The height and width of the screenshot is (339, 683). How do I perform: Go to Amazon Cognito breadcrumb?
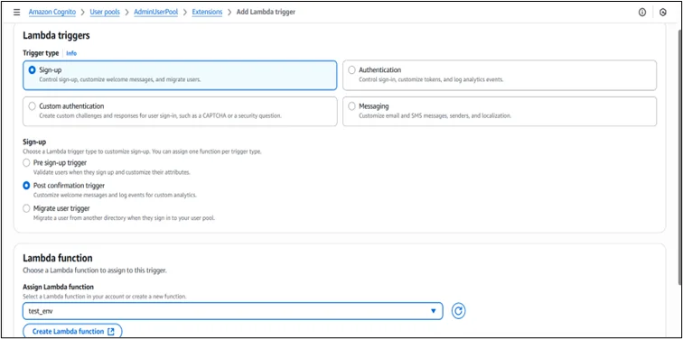tap(51, 12)
